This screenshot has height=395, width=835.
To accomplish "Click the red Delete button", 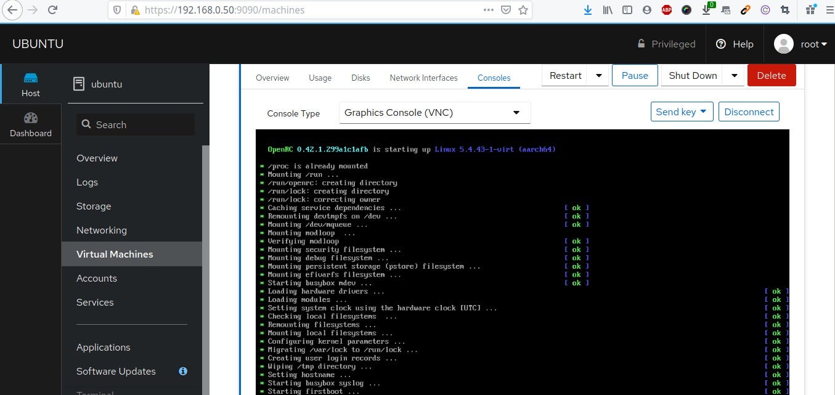I will click(772, 75).
